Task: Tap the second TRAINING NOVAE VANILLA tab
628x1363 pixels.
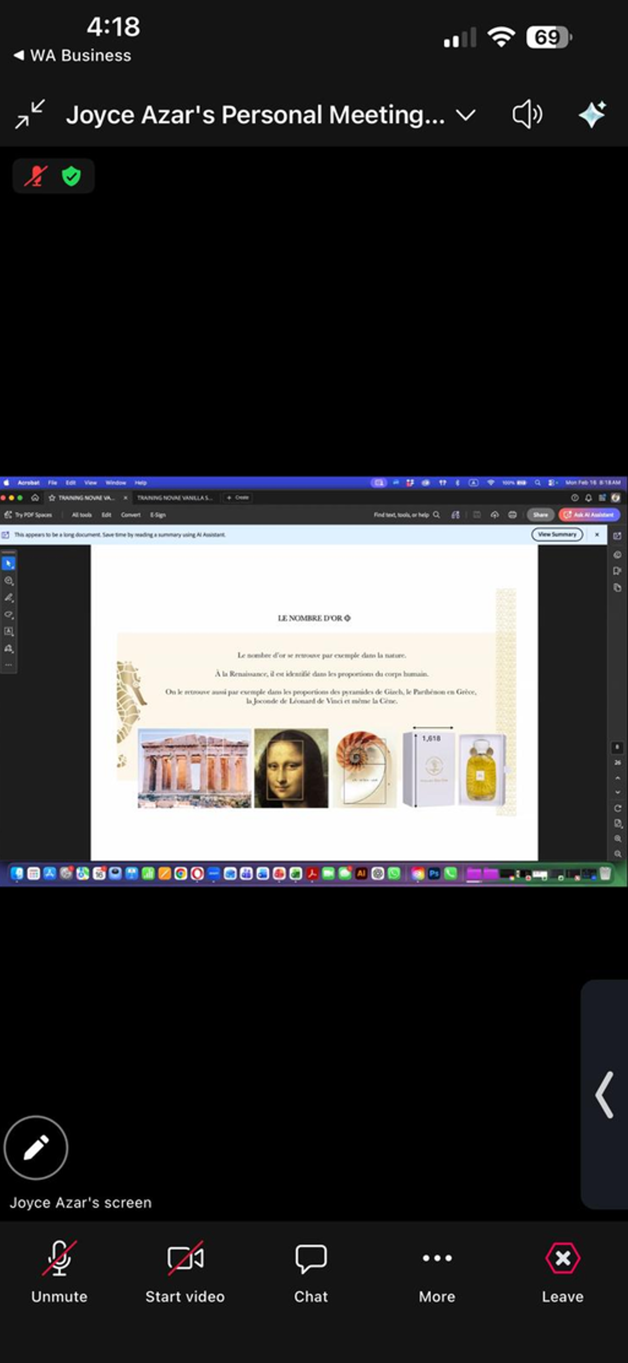Action: tap(175, 497)
